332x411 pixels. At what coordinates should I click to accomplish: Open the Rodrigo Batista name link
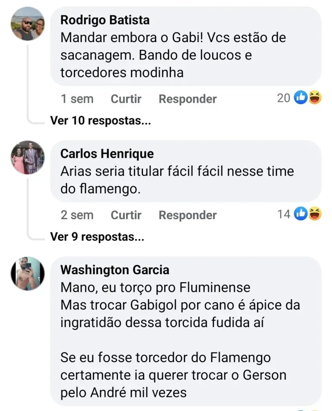point(105,20)
